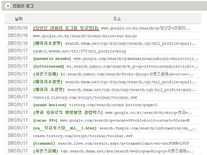Image resolution: width=207 pixels, height=155 pixels.
Task: Select date cell of [cacao 99%] row
Action: pyautogui.click(x=17, y=120)
